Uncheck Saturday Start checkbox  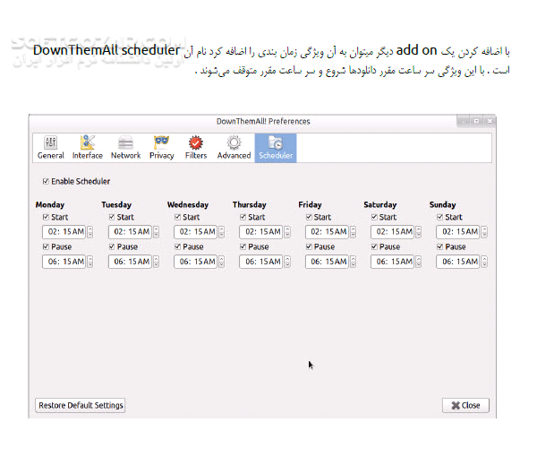coord(374,217)
